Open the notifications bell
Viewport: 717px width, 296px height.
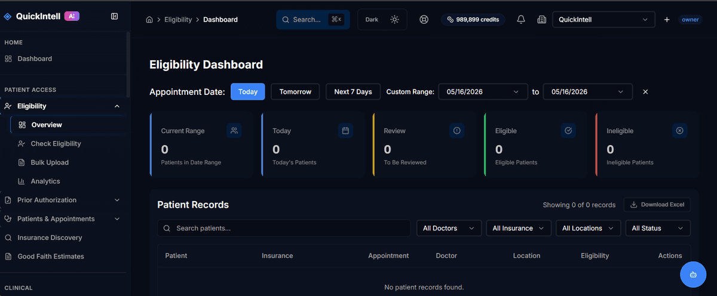pyautogui.click(x=521, y=20)
